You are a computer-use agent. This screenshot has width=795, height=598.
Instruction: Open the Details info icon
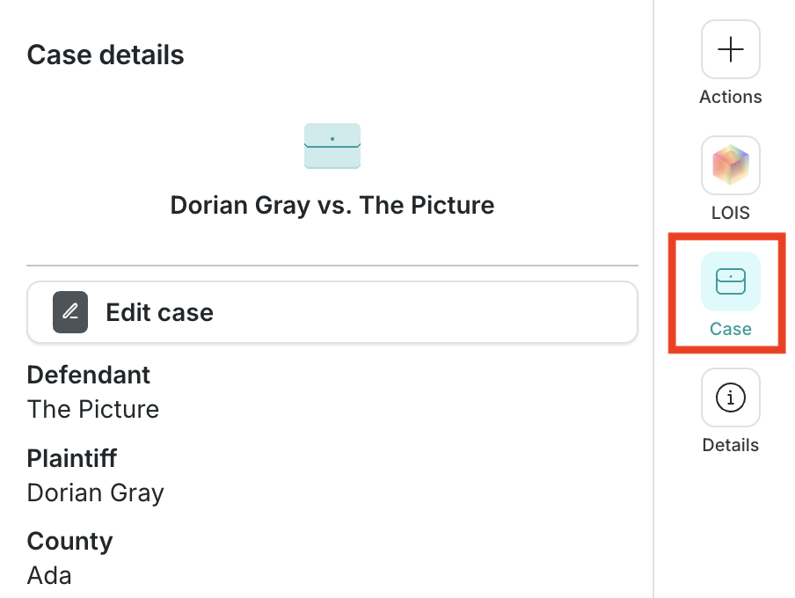pos(730,397)
